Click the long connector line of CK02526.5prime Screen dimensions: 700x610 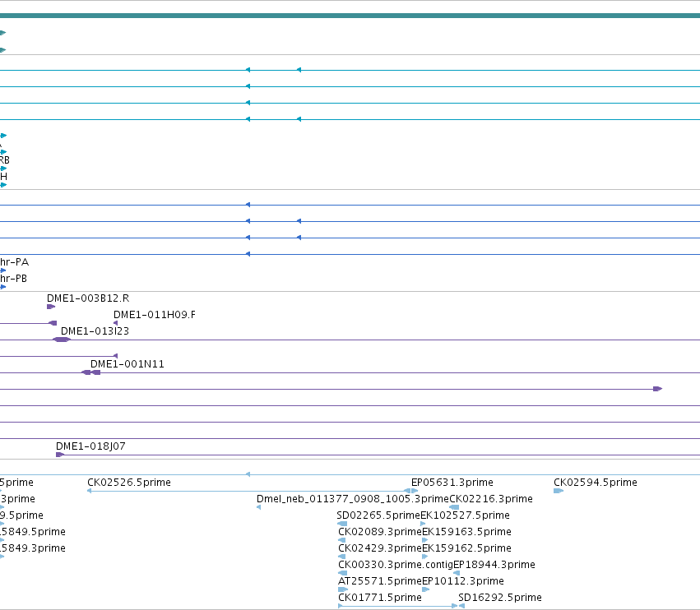(248, 491)
